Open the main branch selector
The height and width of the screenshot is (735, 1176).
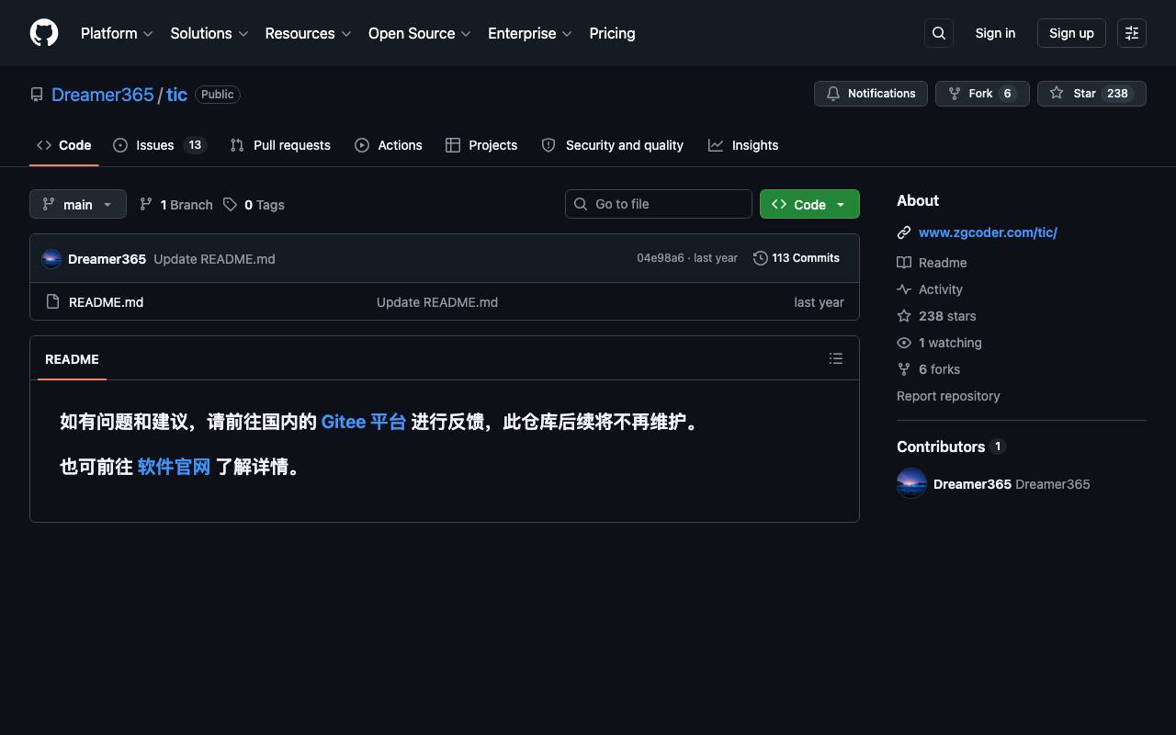78,204
